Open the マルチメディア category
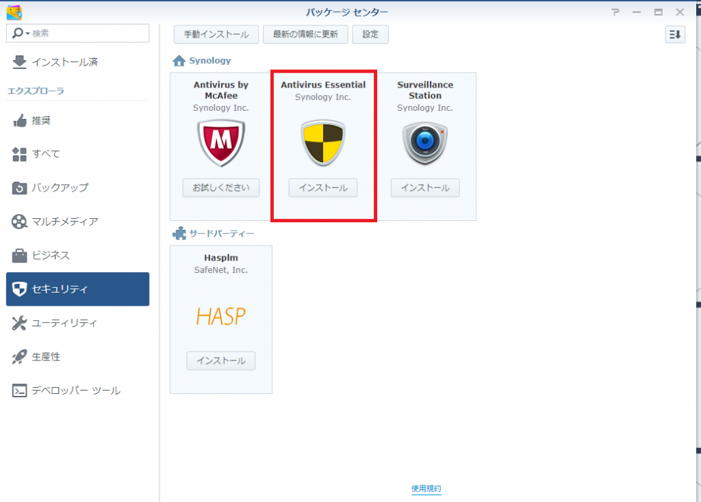701x502 pixels. point(78,222)
